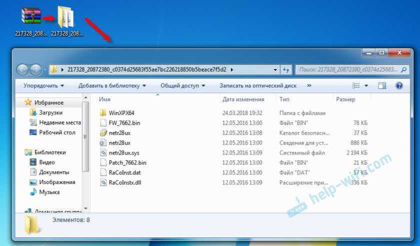Open the view options dropdown arrow
This screenshot has height=246, width=420.
click(366, 86)
